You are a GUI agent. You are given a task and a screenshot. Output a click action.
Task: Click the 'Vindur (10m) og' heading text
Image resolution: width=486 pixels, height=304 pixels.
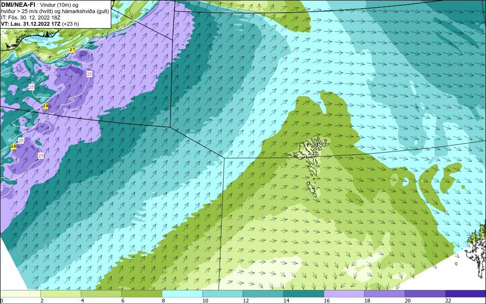[59, 5]
